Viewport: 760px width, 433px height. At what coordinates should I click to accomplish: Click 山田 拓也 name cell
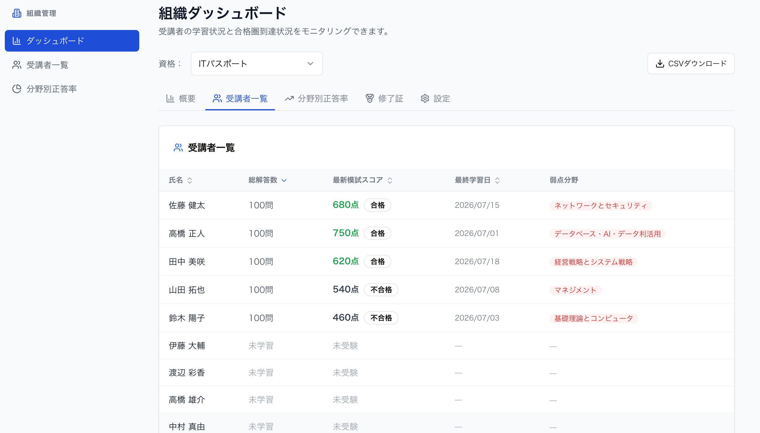coord(187,290)
